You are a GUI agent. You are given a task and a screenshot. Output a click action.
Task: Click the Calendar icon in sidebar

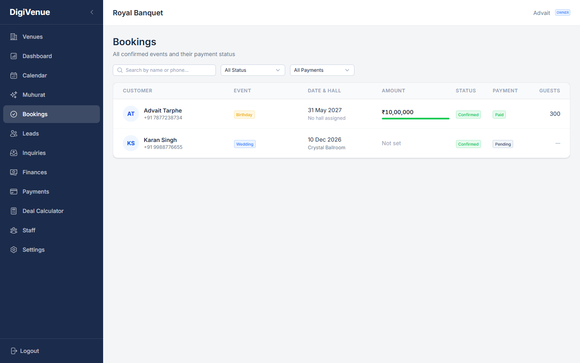click(x=14, y=75)
